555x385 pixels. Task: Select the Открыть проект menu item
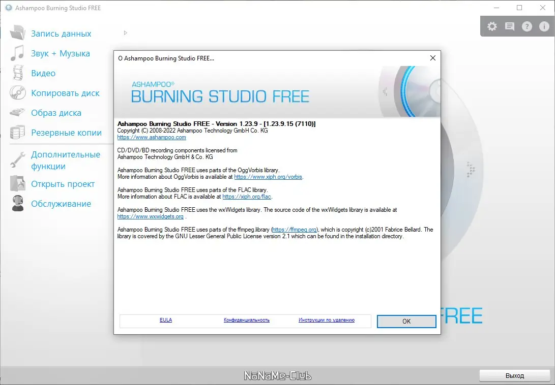pyautogui.click(x=63, y=184)
